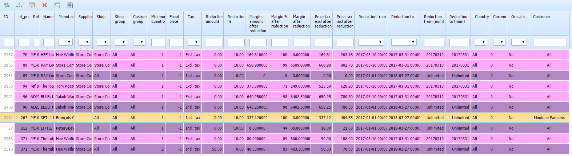The image size is (572, 156).
Task: Click the Fixed price column header
Action: point(174,19)
